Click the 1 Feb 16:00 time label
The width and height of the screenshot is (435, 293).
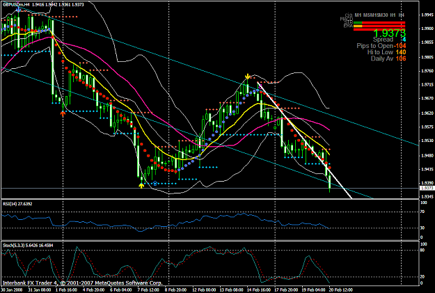pos(65,290)
